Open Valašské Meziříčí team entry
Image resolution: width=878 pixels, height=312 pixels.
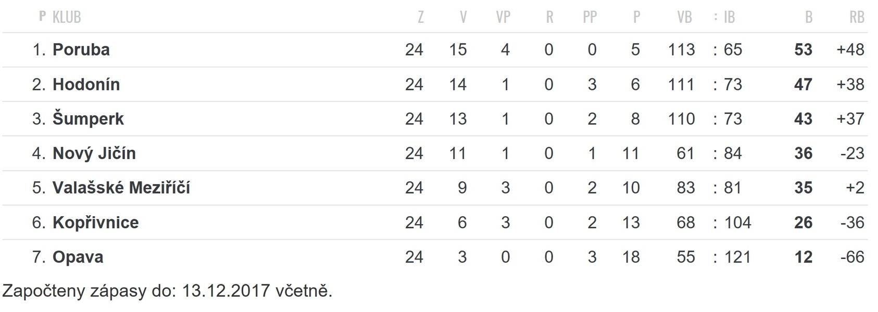coord(121,188)
